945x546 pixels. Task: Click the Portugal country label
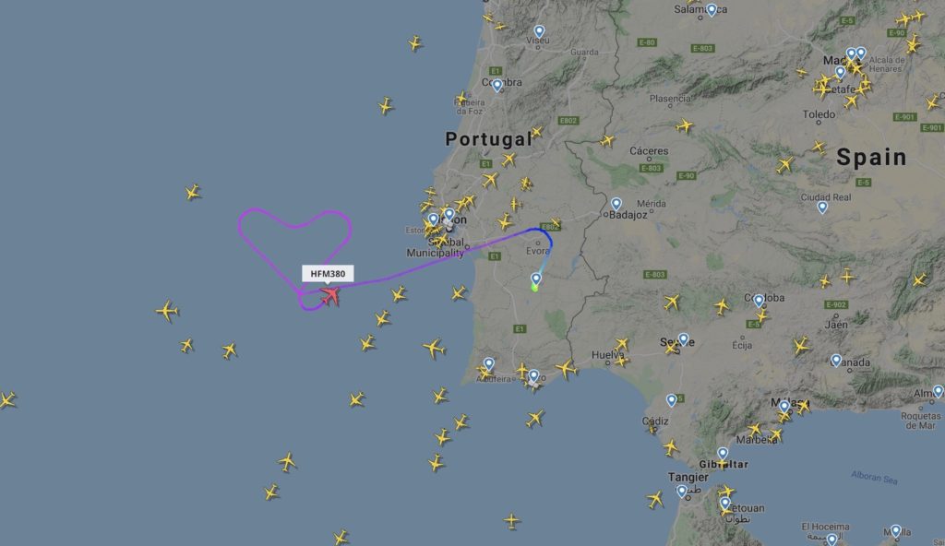click(489, 139)
